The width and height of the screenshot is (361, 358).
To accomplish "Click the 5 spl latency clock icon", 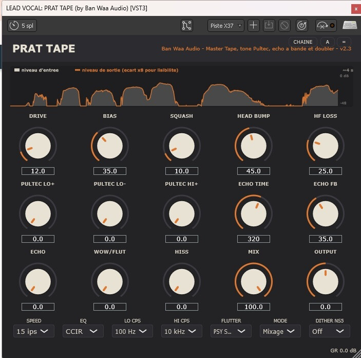I will [x=14, y=25].
